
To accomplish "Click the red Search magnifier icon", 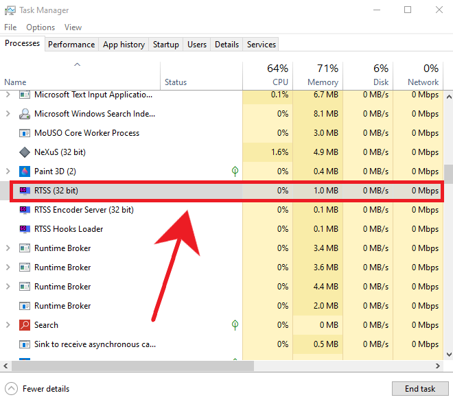I will (25, 325).
